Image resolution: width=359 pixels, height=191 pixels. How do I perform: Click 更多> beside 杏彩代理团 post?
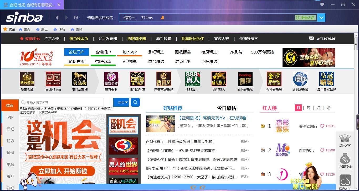point(245,141)
